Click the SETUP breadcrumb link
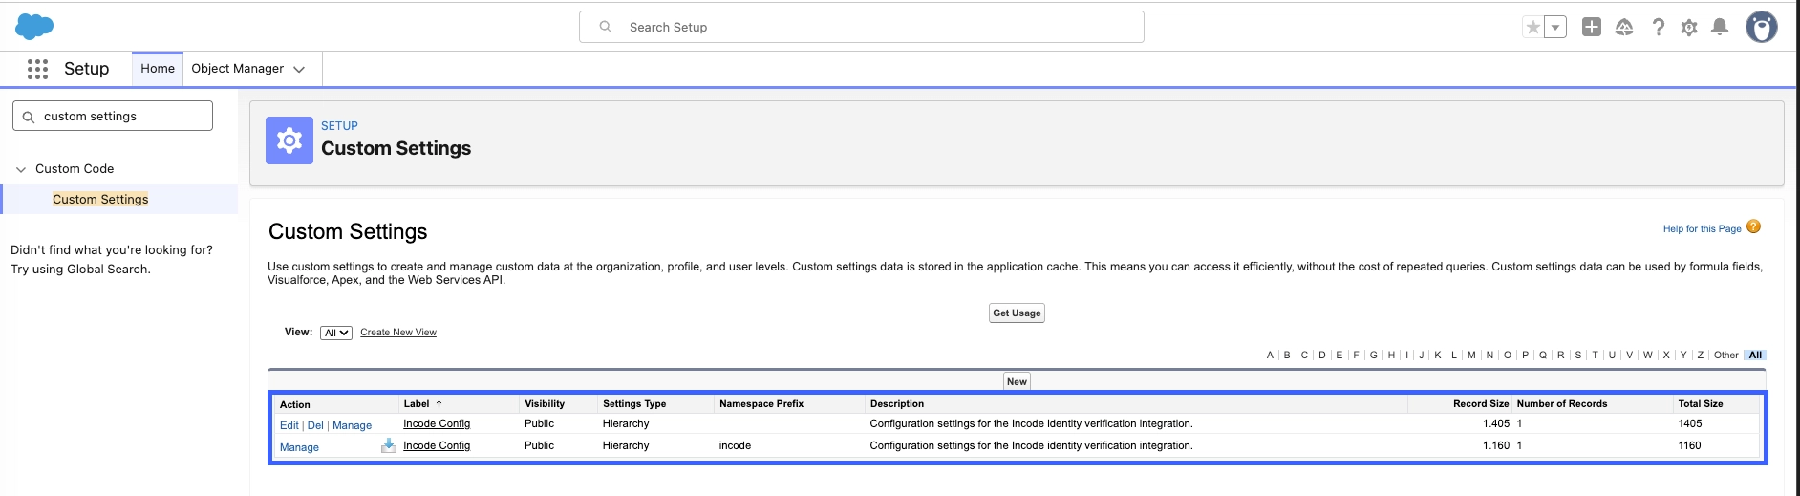The height and width of the screenshot is (496, 1800). (x=339, y=126)
